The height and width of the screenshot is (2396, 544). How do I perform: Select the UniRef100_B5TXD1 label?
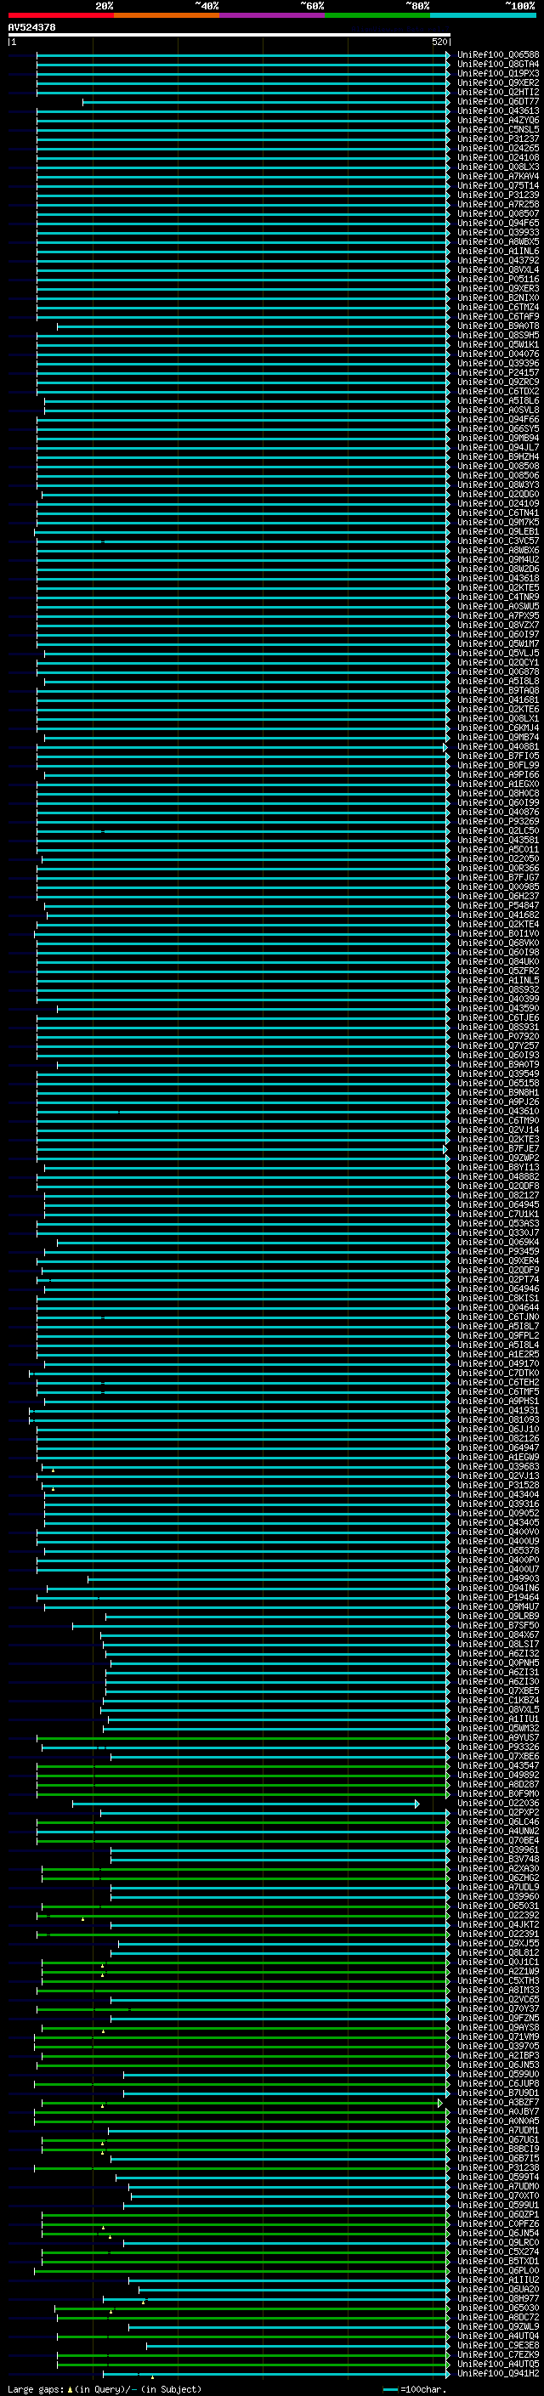coord(498,2260)
